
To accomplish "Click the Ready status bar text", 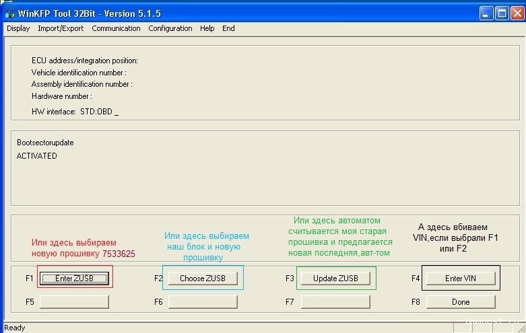I will click(14, 328).
